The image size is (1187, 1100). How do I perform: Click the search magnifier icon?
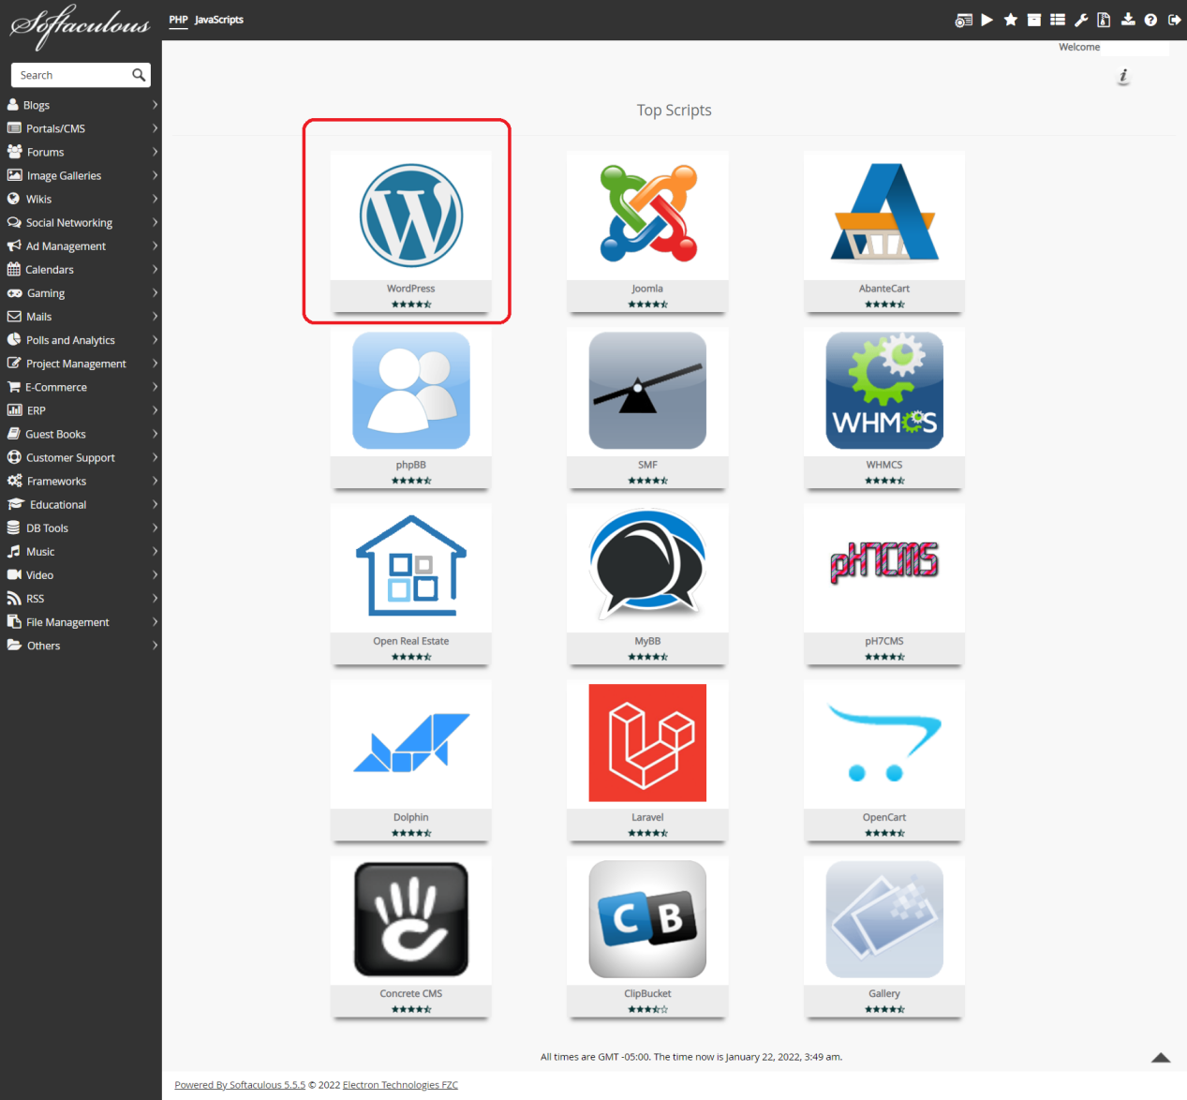[139, 75]
